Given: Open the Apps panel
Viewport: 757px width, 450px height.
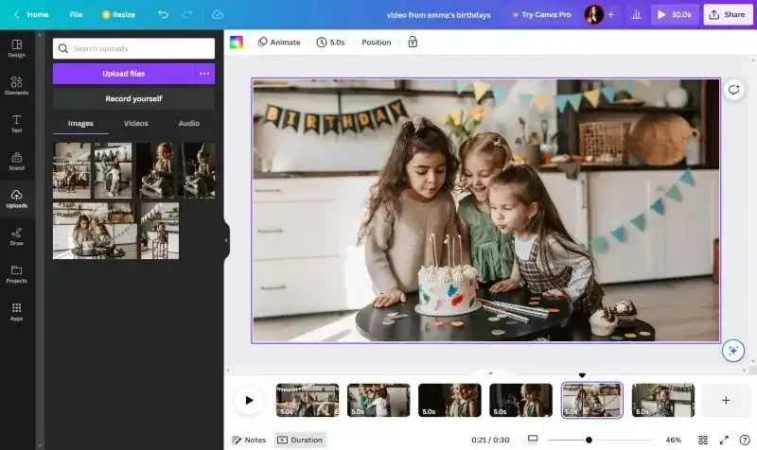Looking at the screenshot, I should 16,311.
